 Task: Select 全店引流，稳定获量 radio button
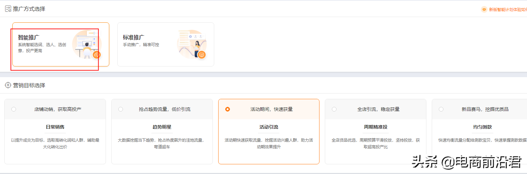pyautogui.click(x=334, y=109)
